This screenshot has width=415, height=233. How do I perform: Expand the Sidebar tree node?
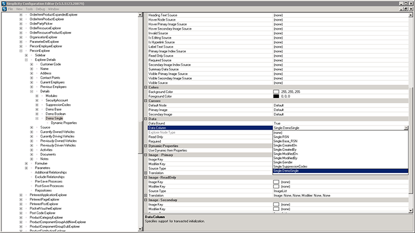click(27, 55)
